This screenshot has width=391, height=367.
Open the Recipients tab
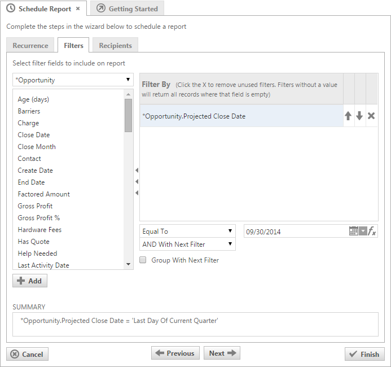click(x=115, y=46)
